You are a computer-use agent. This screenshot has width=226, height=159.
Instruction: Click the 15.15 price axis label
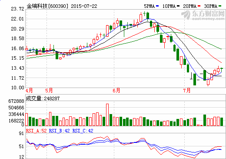[x=17, y=58]
